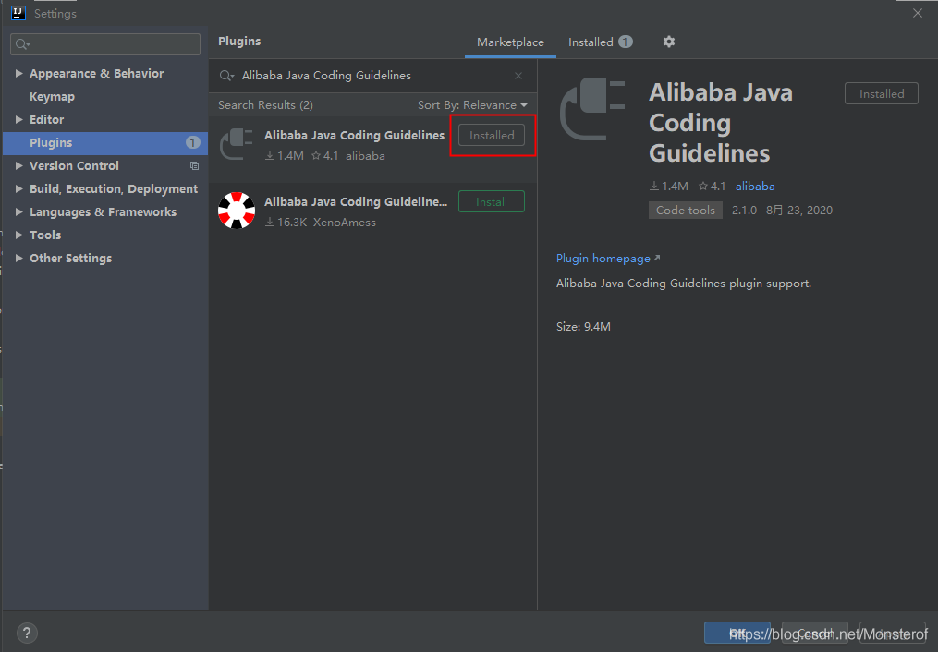Expand Build, Execution, Deployment section

pyautogui.click(x=19, y=189)
